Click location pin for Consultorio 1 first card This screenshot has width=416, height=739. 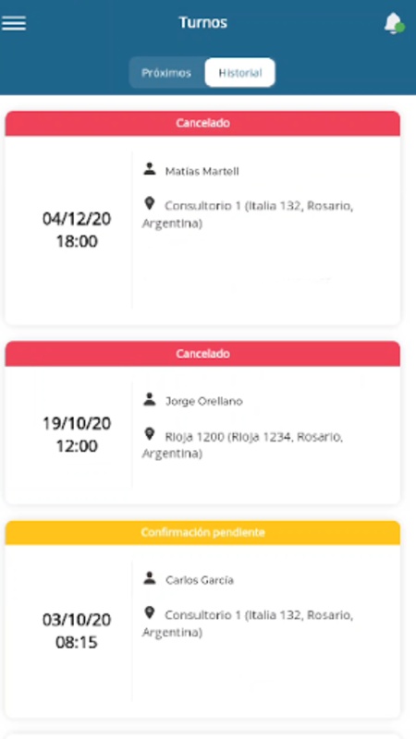[150, 204]
